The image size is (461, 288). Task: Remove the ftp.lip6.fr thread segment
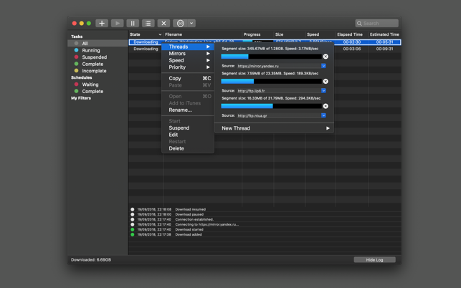325,81
